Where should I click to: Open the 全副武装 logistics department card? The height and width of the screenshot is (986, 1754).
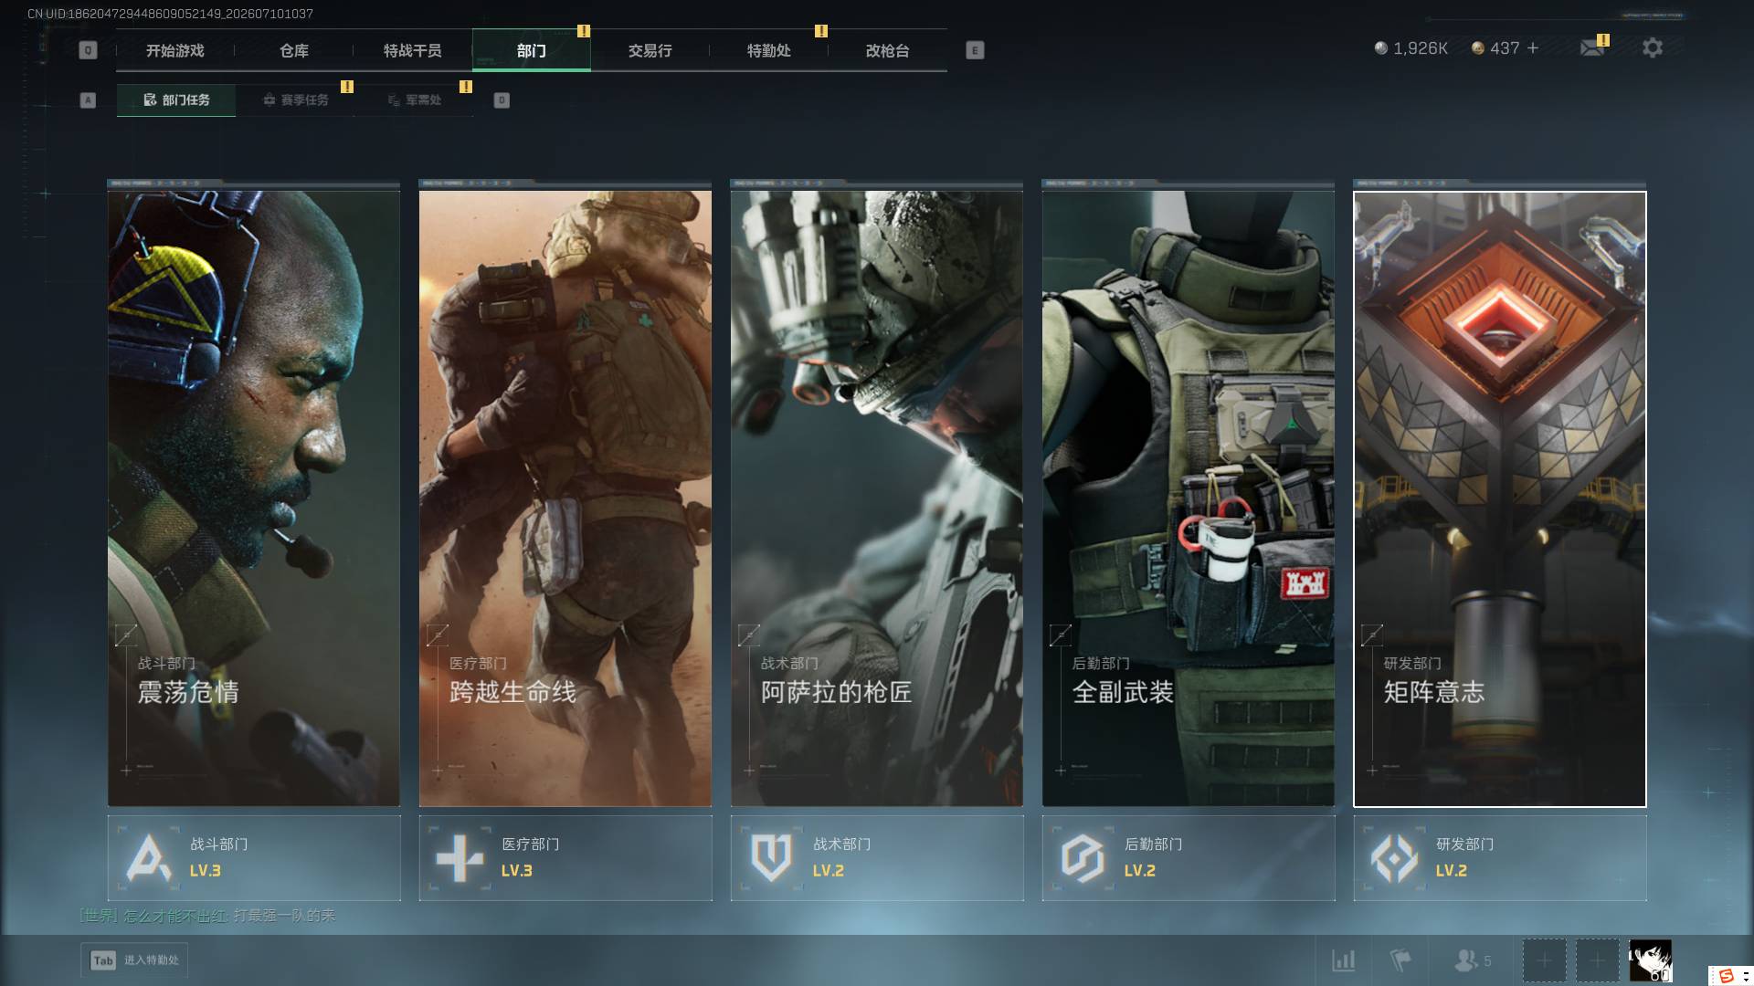[1189, 498]
